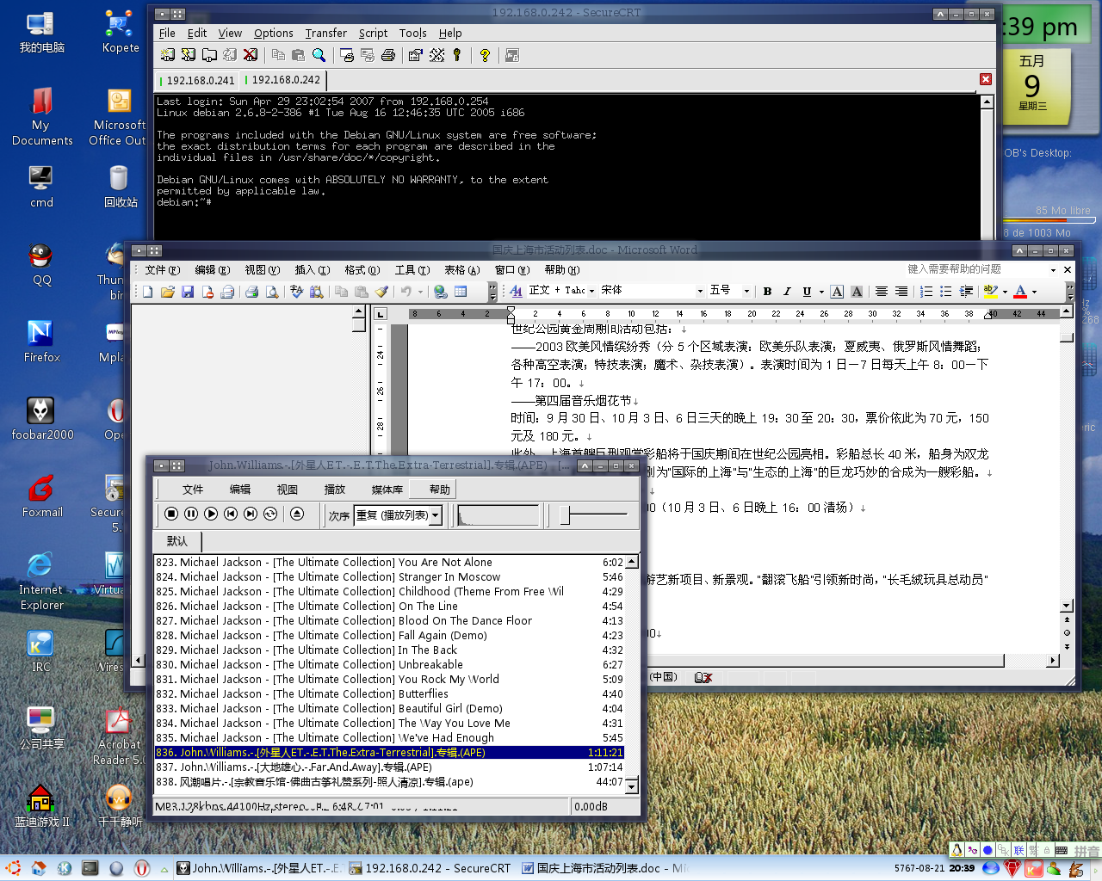Screen dimensions: 1102x881
Task: Click the Pause button in foobar2000
Action: pos(190,514)
